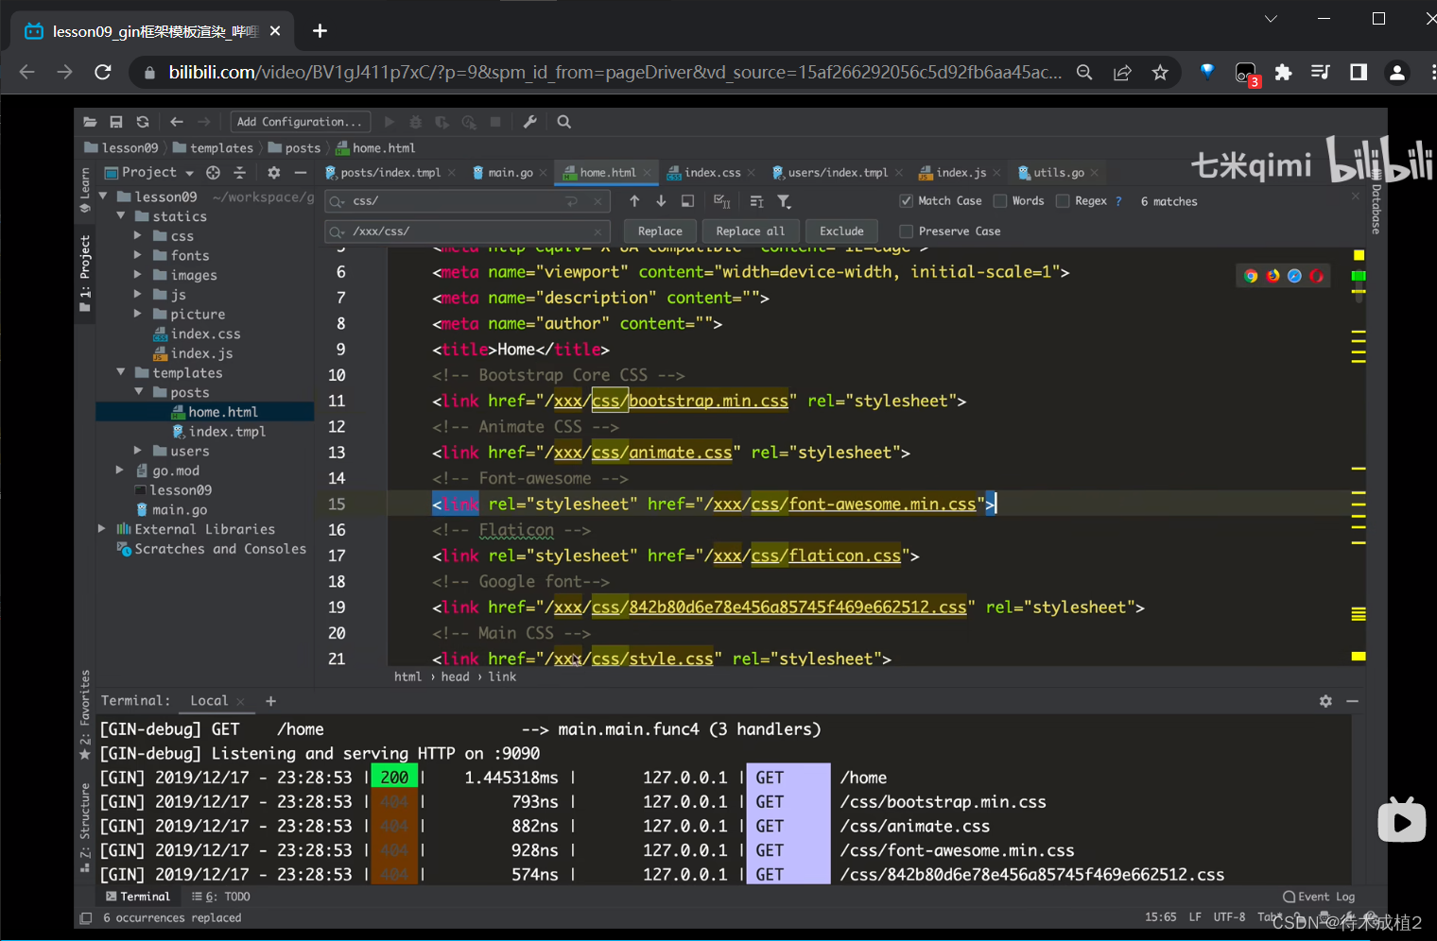This screenshot has height=941, width=1437.
Task: Expand the css folder in project tree
Action: 138,236
